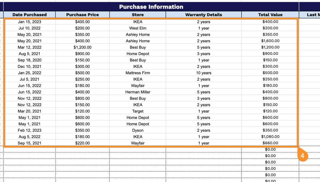The height and width of the screenshot is (182, 320).
Task: Click the 10 years warranty cell
Action: click(x=203, y=73)
